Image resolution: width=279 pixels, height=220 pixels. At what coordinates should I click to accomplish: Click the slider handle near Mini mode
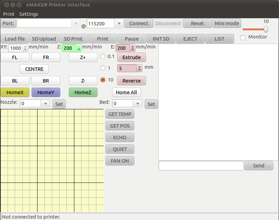coord(266,29)
